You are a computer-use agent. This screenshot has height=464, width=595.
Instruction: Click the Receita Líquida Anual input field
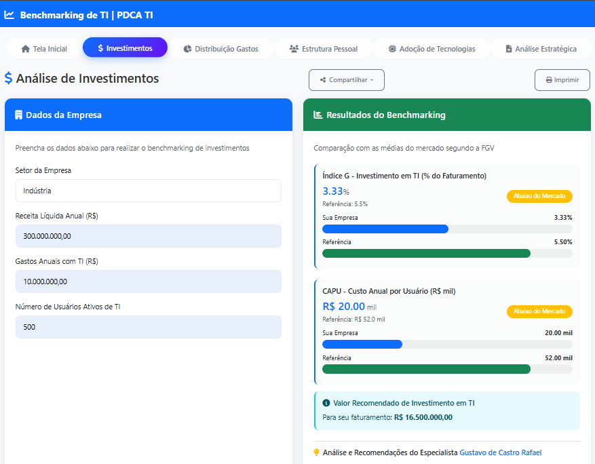(x=149, y=236)
